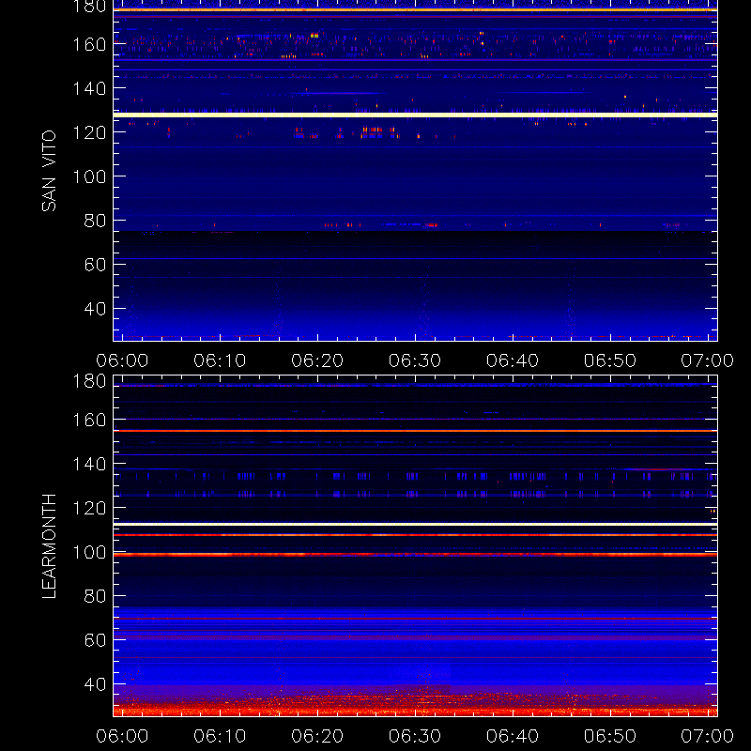The height and width of the screenshot is (751, 751).
Task: Click the bright white band in San Vito spectrogram
Action: [415, 115]
